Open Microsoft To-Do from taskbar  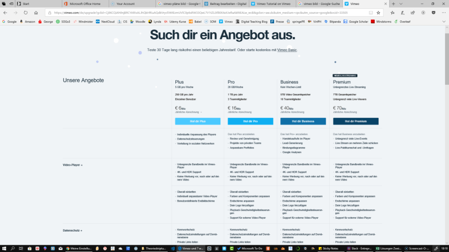coord(249,249)
